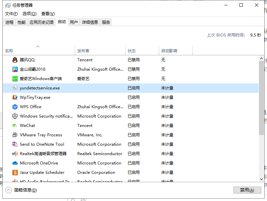The image size is (267, 201).
Task: Click the Windows Security shield icon
Action: [x=15, y=116]
